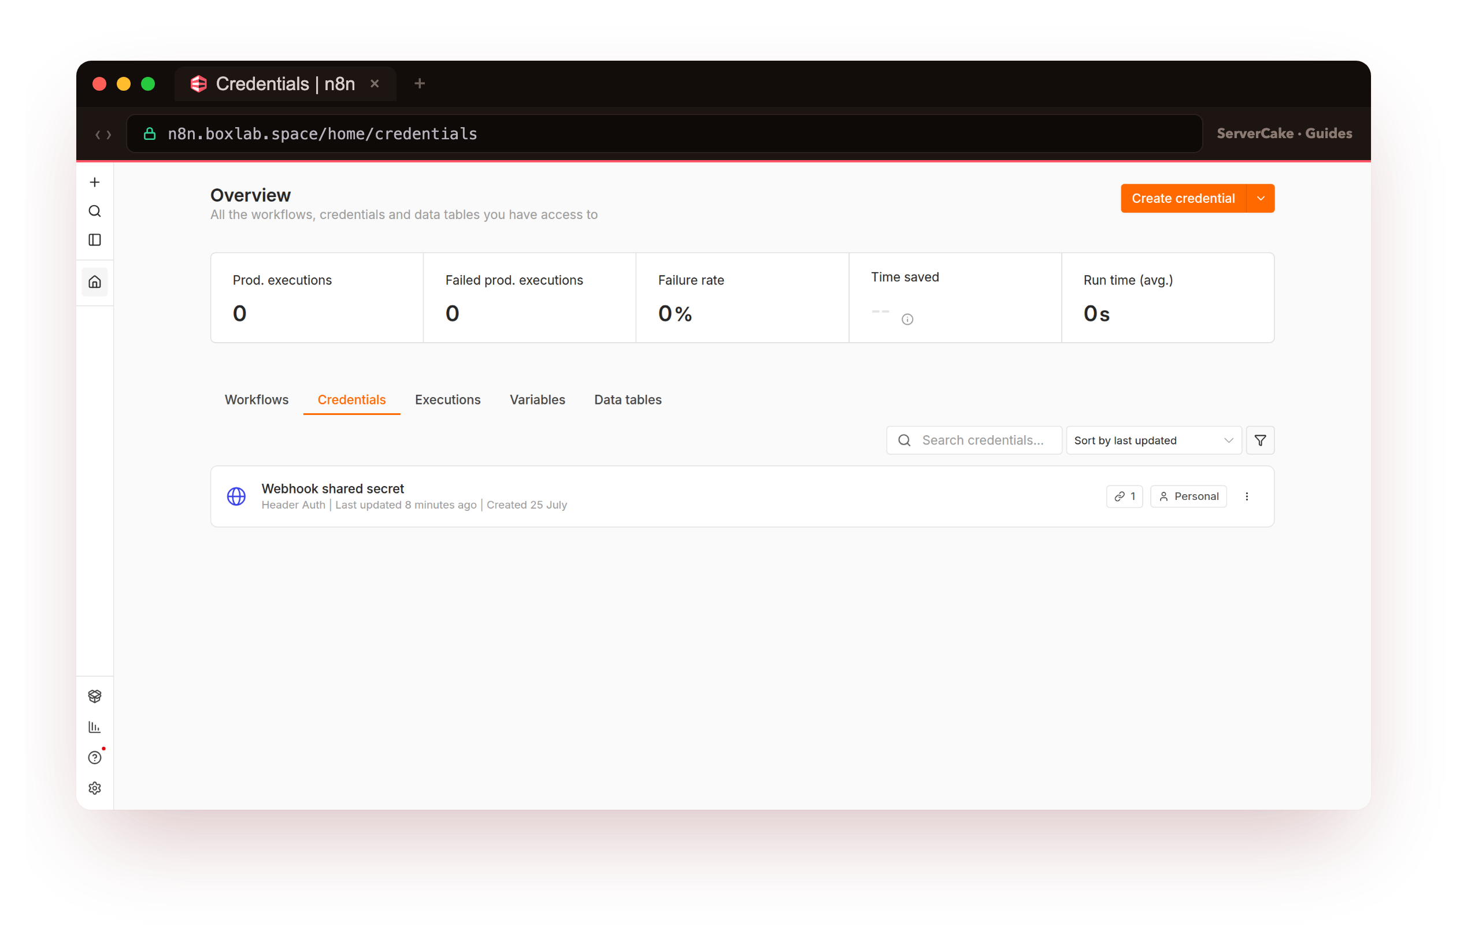Click the Time saved stat card
Viewport: 1471px width, 949px height.
click(955, 298)
